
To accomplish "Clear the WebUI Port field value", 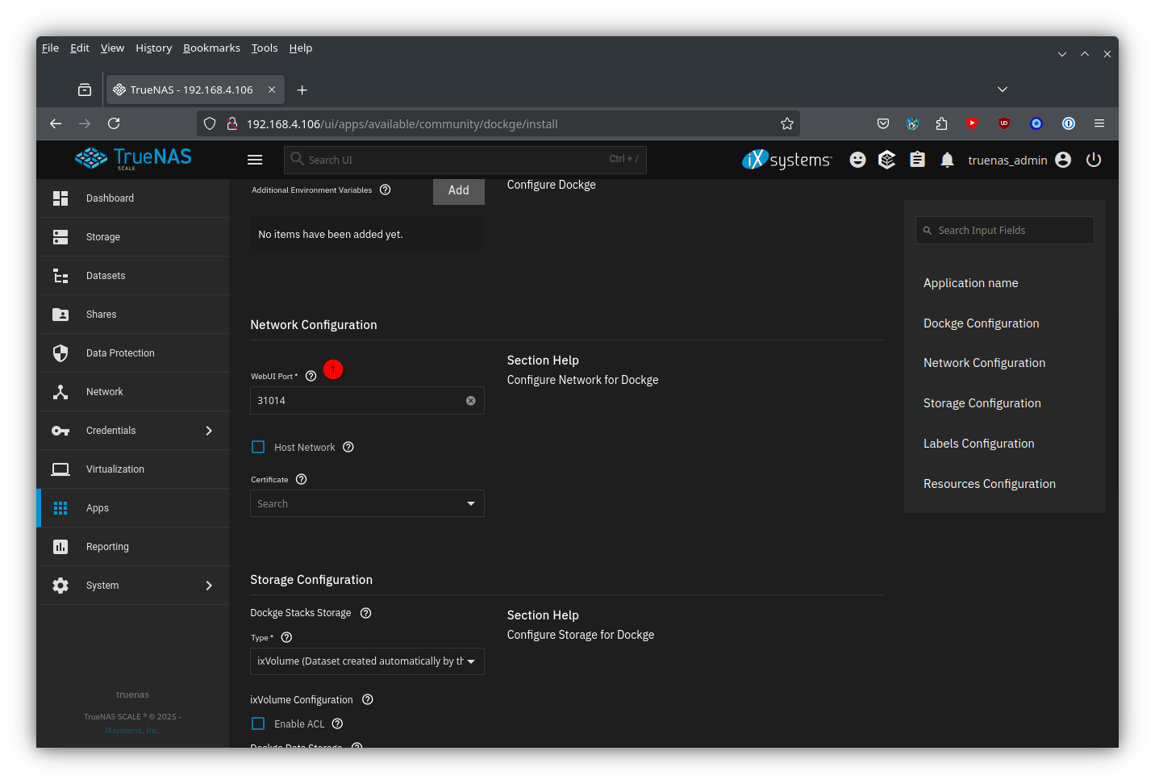I will click(471, 401).
